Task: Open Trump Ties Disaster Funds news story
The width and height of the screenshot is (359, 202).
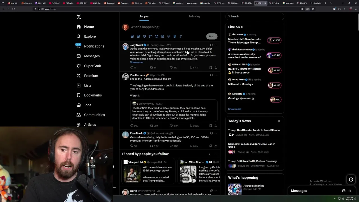Action: point(255,132)
